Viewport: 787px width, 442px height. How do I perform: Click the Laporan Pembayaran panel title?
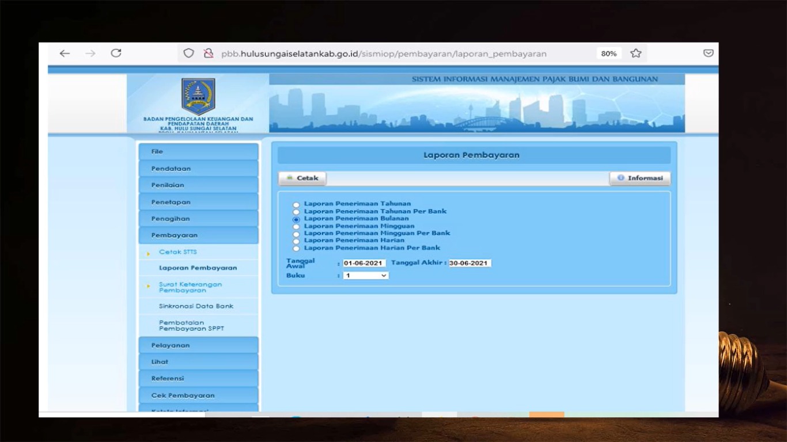click(x=471, y=155)
